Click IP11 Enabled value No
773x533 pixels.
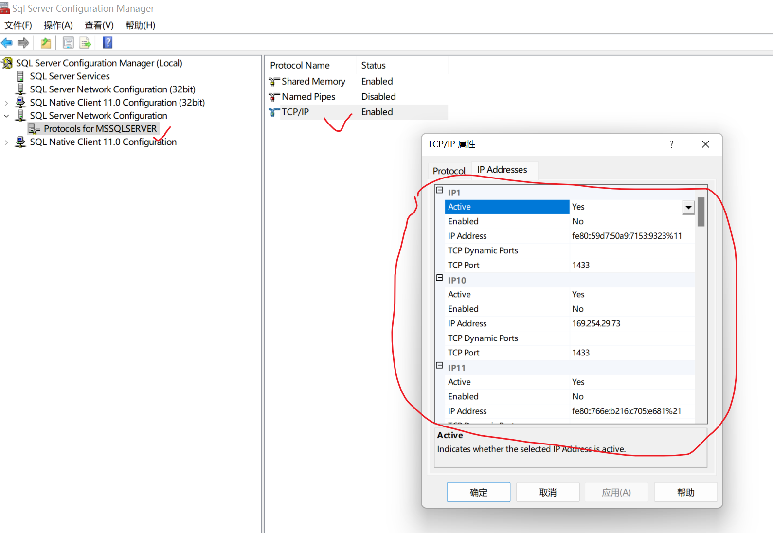pyautogui.click(x=632, y=396)
